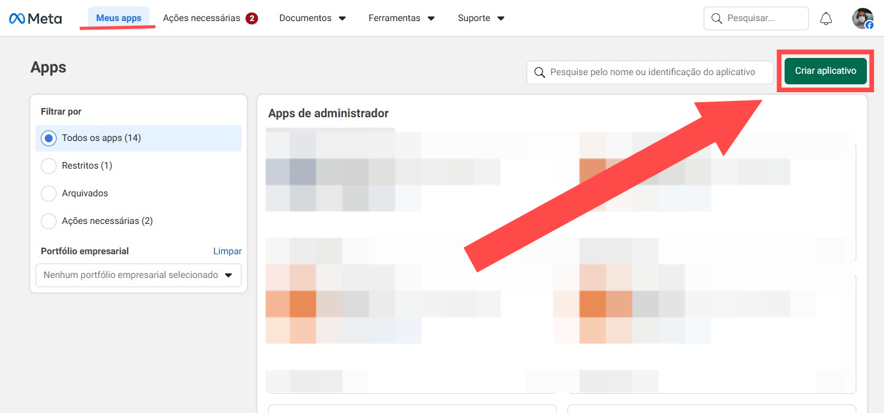Expand the Ferramentas menu
The height and width of the screenshot is (413, 884).
tap(402, 18)
